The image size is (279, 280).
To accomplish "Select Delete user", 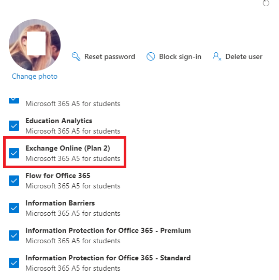I will coord(238,56).
